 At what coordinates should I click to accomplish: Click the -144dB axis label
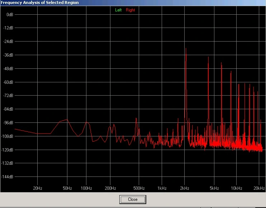[x=7, y=176]
